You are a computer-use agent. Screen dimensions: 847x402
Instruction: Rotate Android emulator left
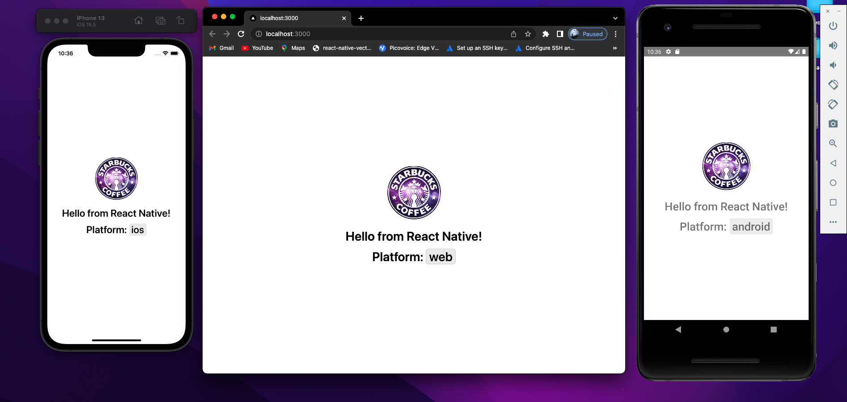833,85
